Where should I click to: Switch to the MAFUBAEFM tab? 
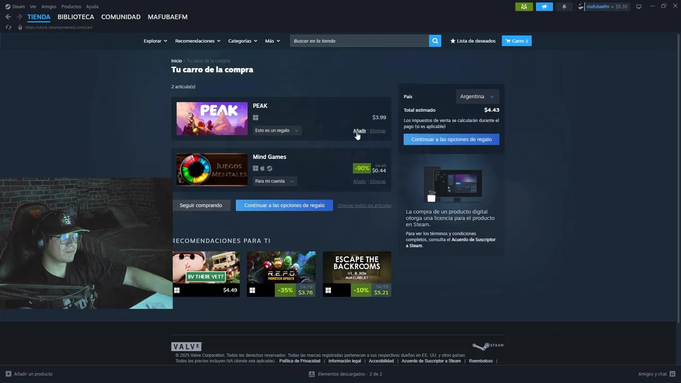[x=168, y=17]
